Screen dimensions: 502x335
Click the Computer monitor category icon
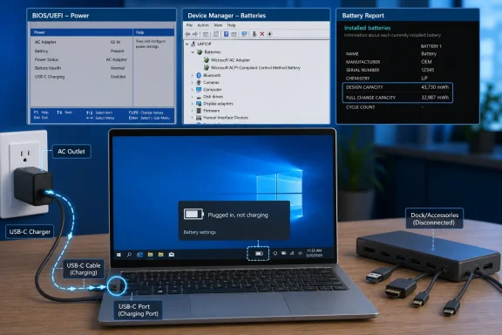click(199, 90)
